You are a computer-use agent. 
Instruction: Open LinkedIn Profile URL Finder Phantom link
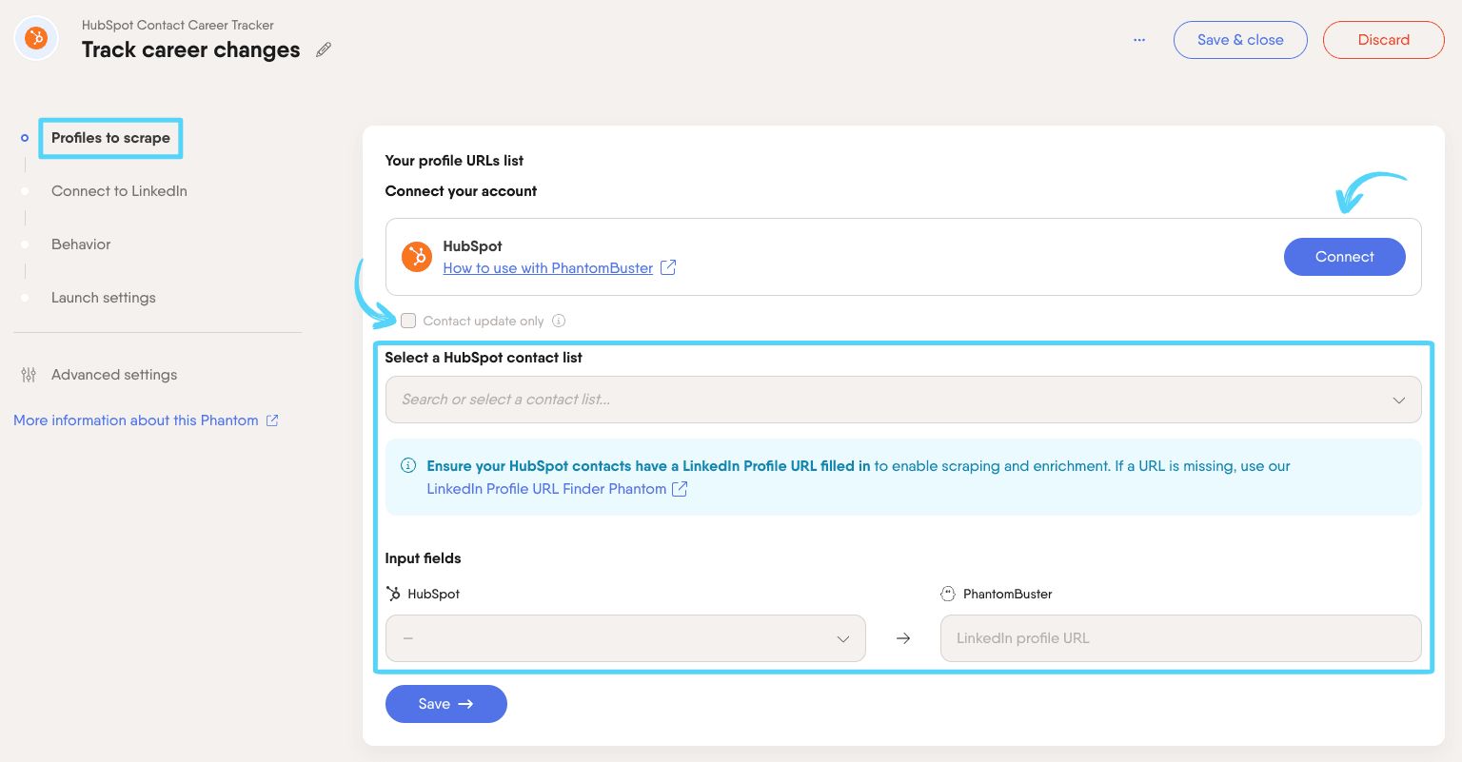click(546, 489)
